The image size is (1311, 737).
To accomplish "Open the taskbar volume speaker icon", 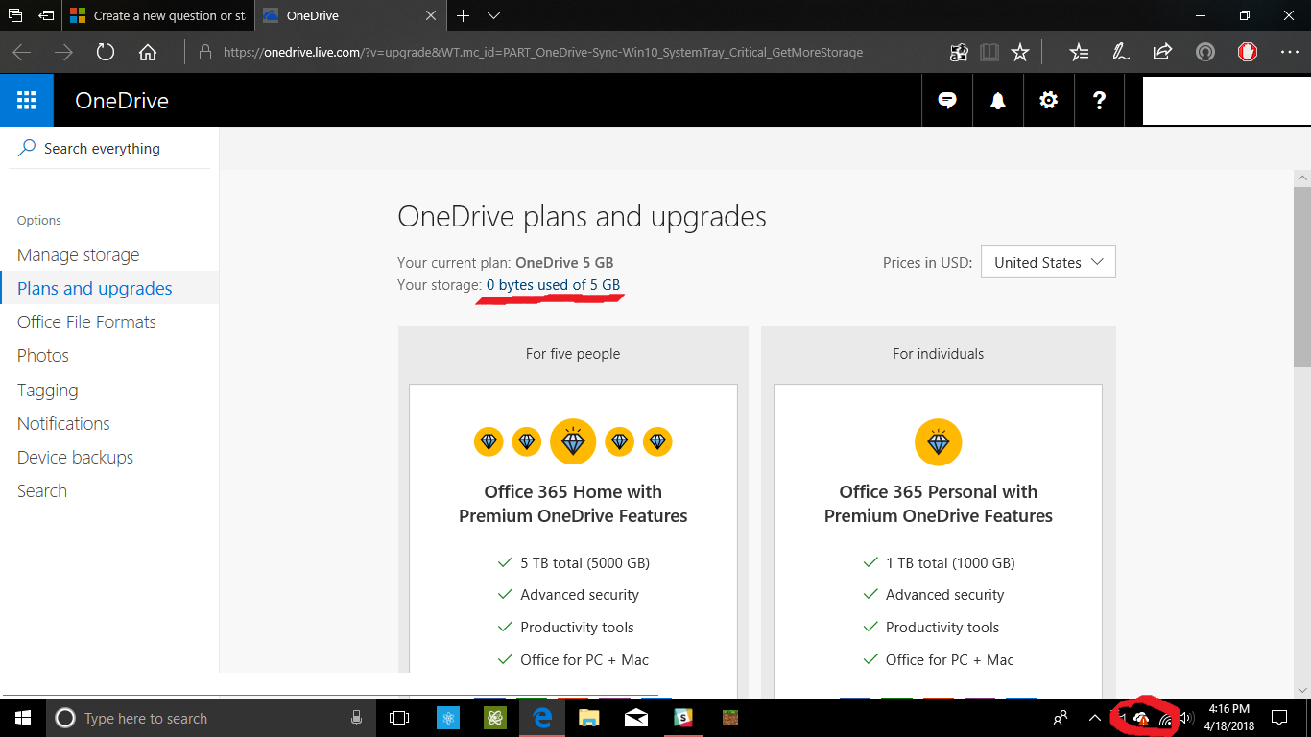I will point(1186,718).
